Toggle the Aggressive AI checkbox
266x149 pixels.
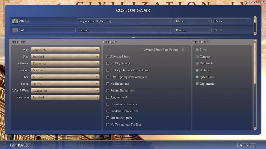tap(108, 97)
